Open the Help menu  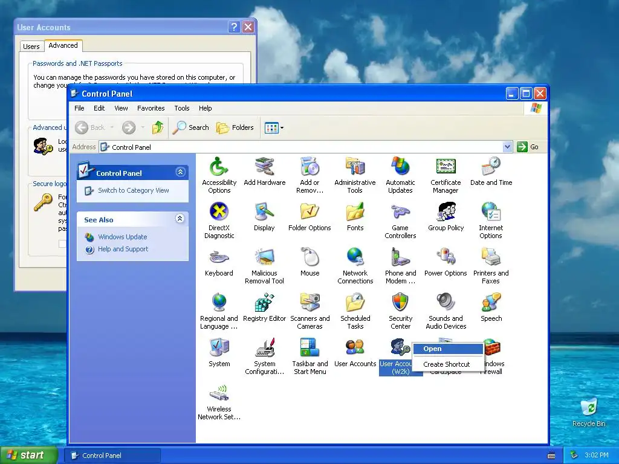206,108
